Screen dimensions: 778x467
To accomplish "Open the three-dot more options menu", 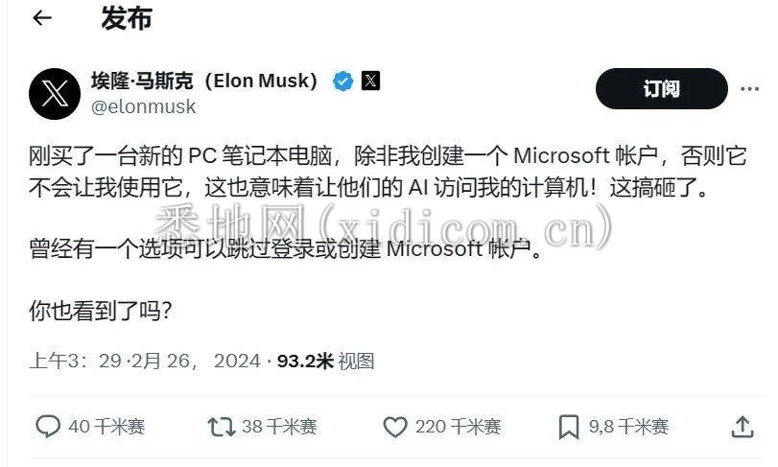I will [749, 89].
